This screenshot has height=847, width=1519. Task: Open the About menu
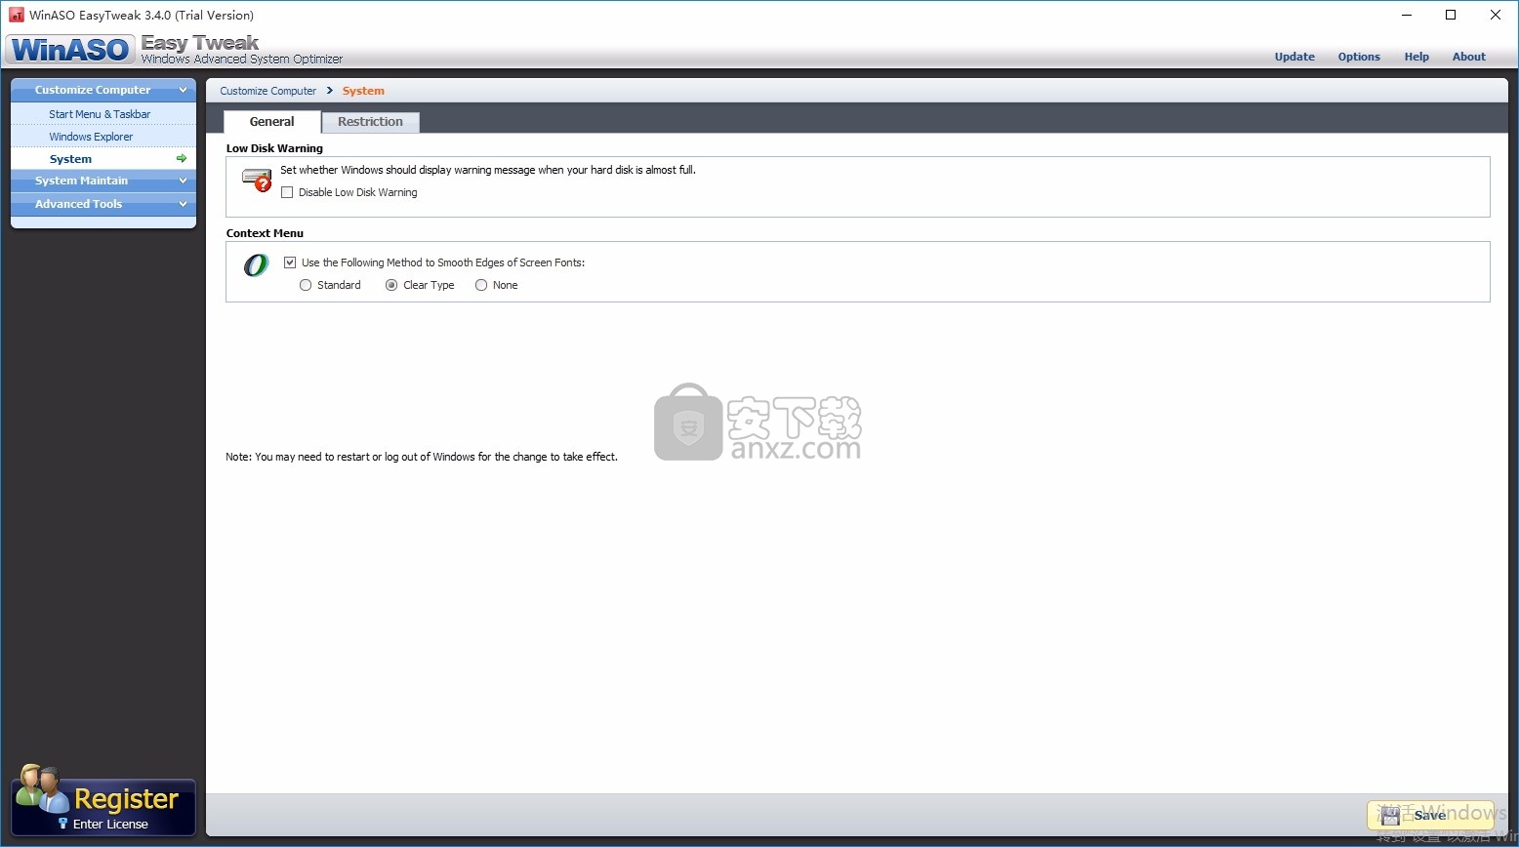(1468, 57)
